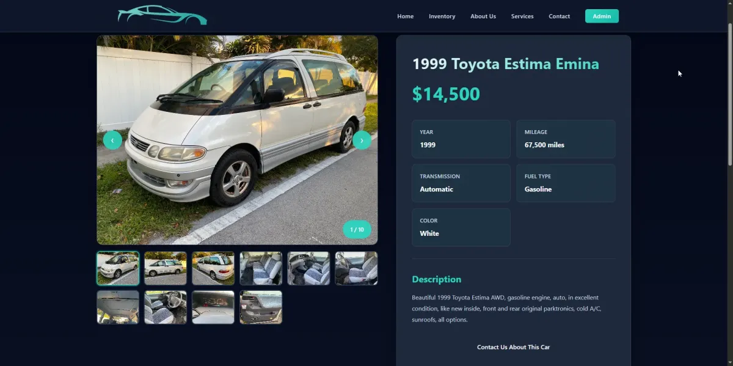
Task: Go to the next gallery photo
Action: [x=362, y=140]
